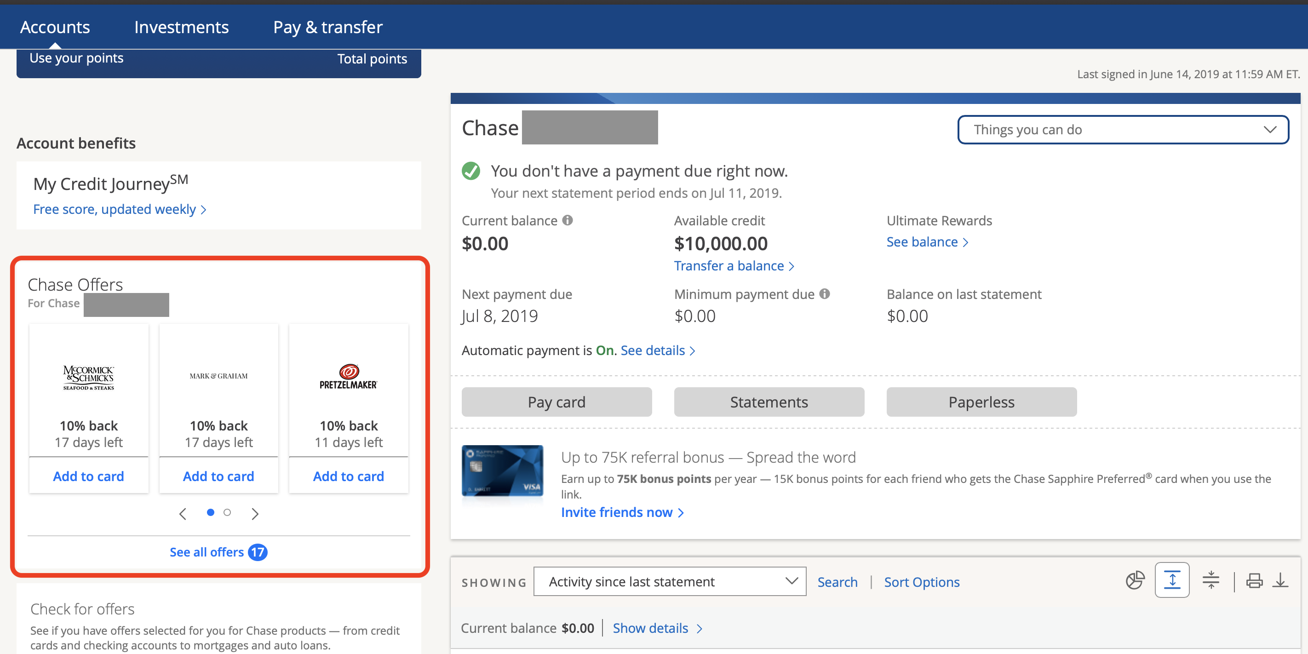1308x654 pixels.
Task: Click Use your points banner text
Action: 76,58
